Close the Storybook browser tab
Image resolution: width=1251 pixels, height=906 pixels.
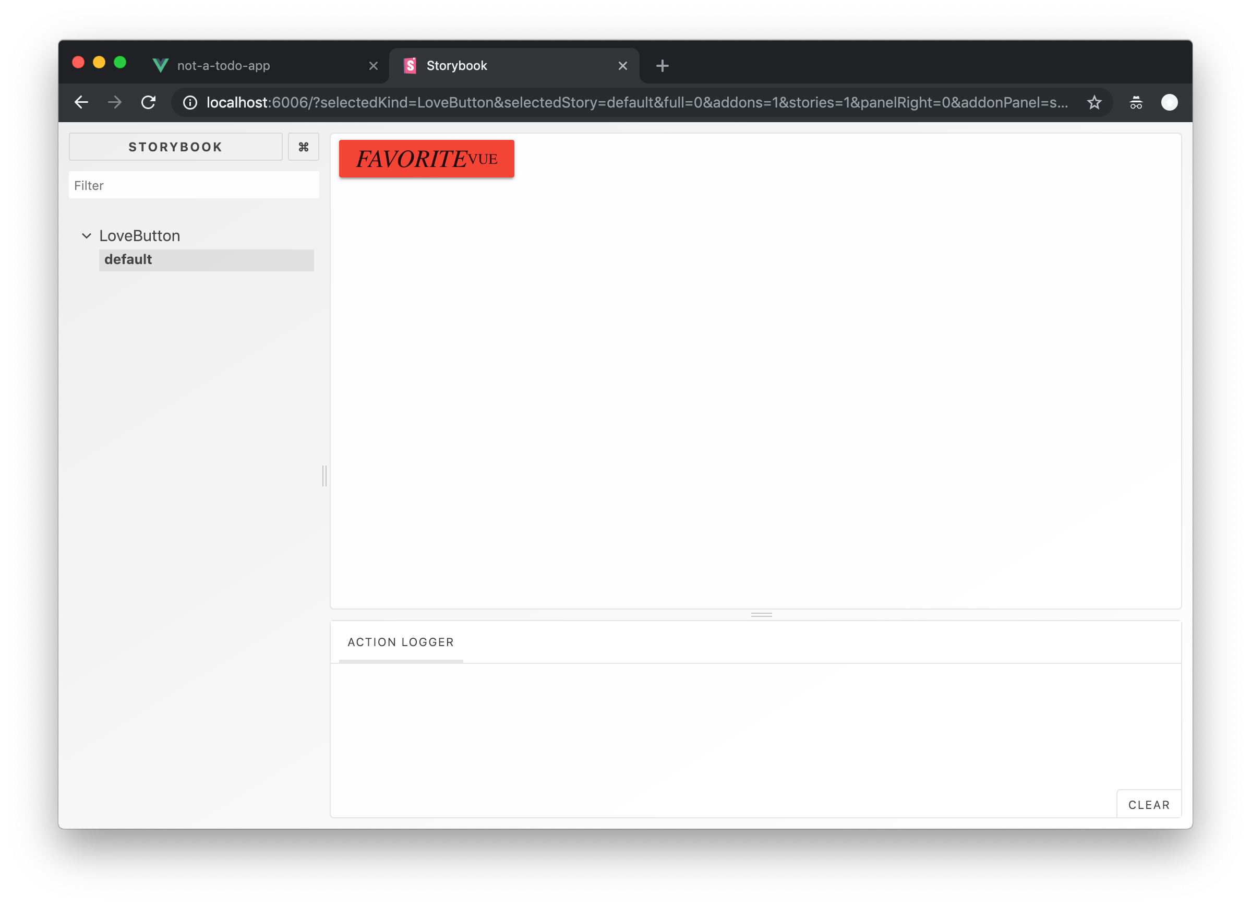(623, 66)
